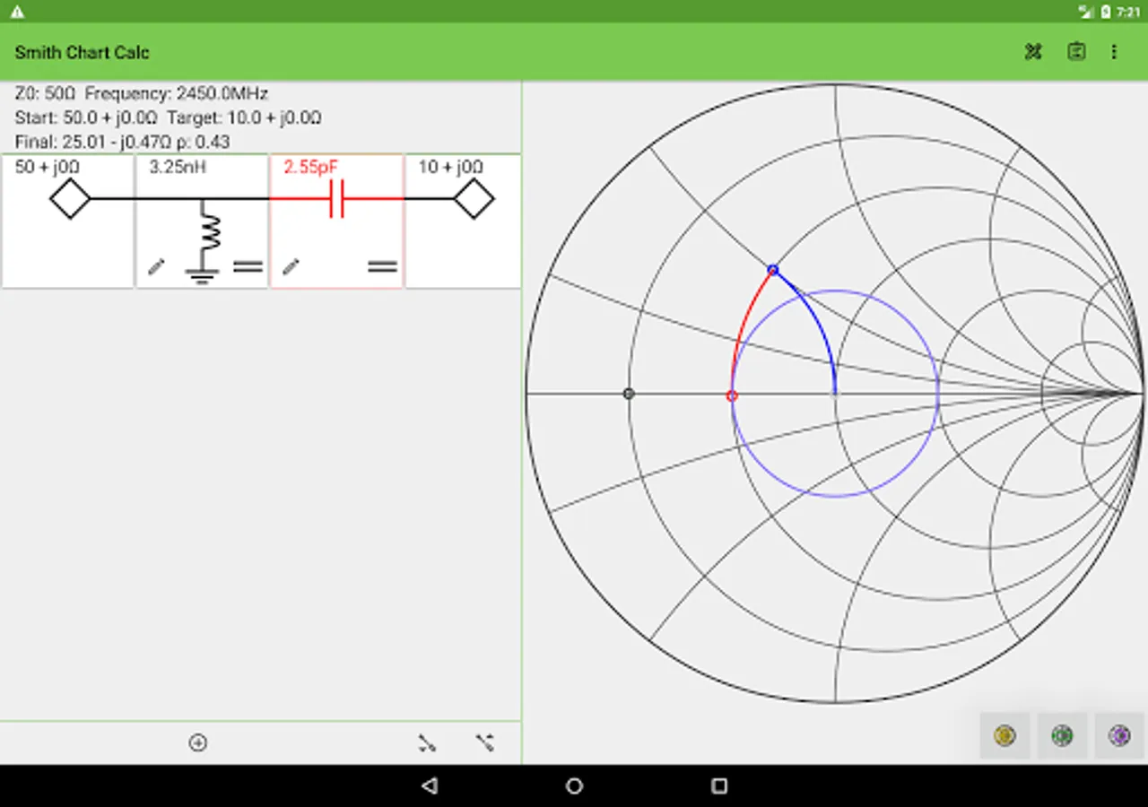Tap the Start and Target impedance line
This screenshot has width=1148, height=807.
(169, 117)
